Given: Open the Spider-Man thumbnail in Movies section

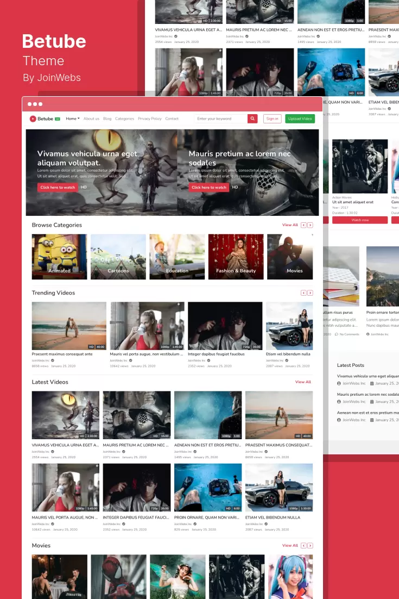Looking at the screenshot, I should tap(119, 577).
